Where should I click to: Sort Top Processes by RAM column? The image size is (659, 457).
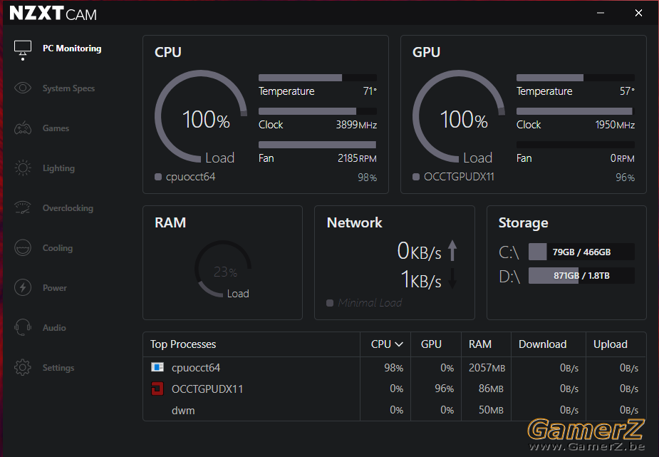pos(480,344)
